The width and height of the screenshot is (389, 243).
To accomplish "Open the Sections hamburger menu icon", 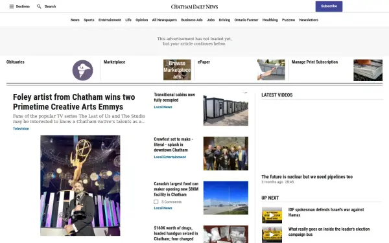I will click(12, 6).
